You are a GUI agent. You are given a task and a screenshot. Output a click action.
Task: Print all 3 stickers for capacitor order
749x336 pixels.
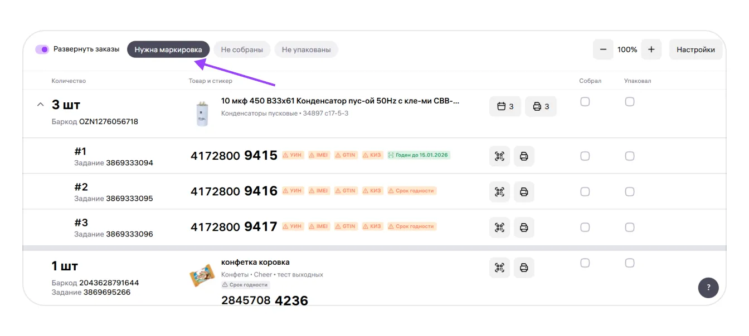coord(541,106)
